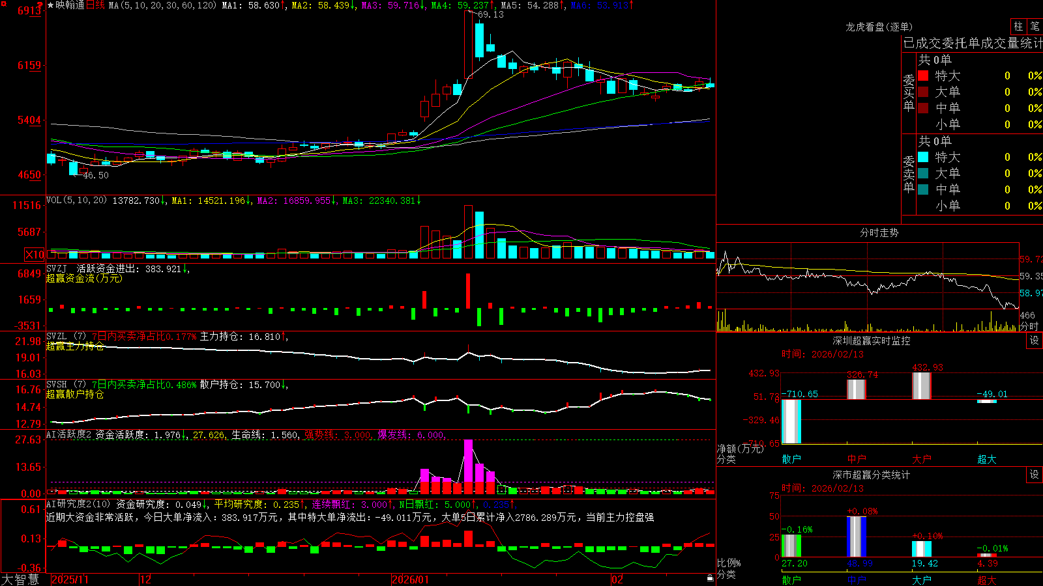This screenshot has height=586, width=1043.
Task: Click 超大 category under 深市超赢分类统计 chart
Action: tap(987, 579)
